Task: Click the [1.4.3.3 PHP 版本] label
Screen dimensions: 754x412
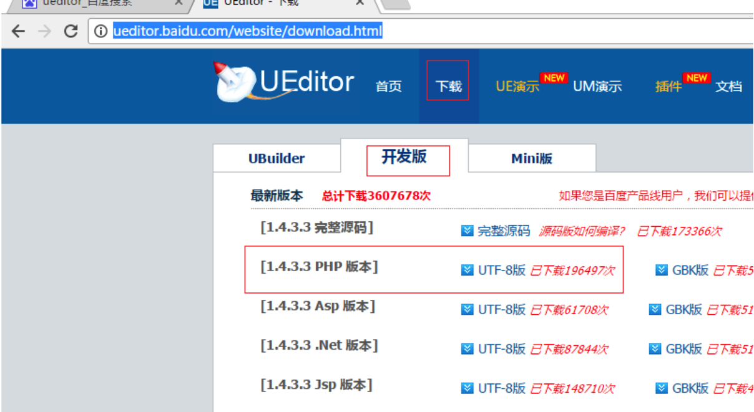Action: pos(320,267)
